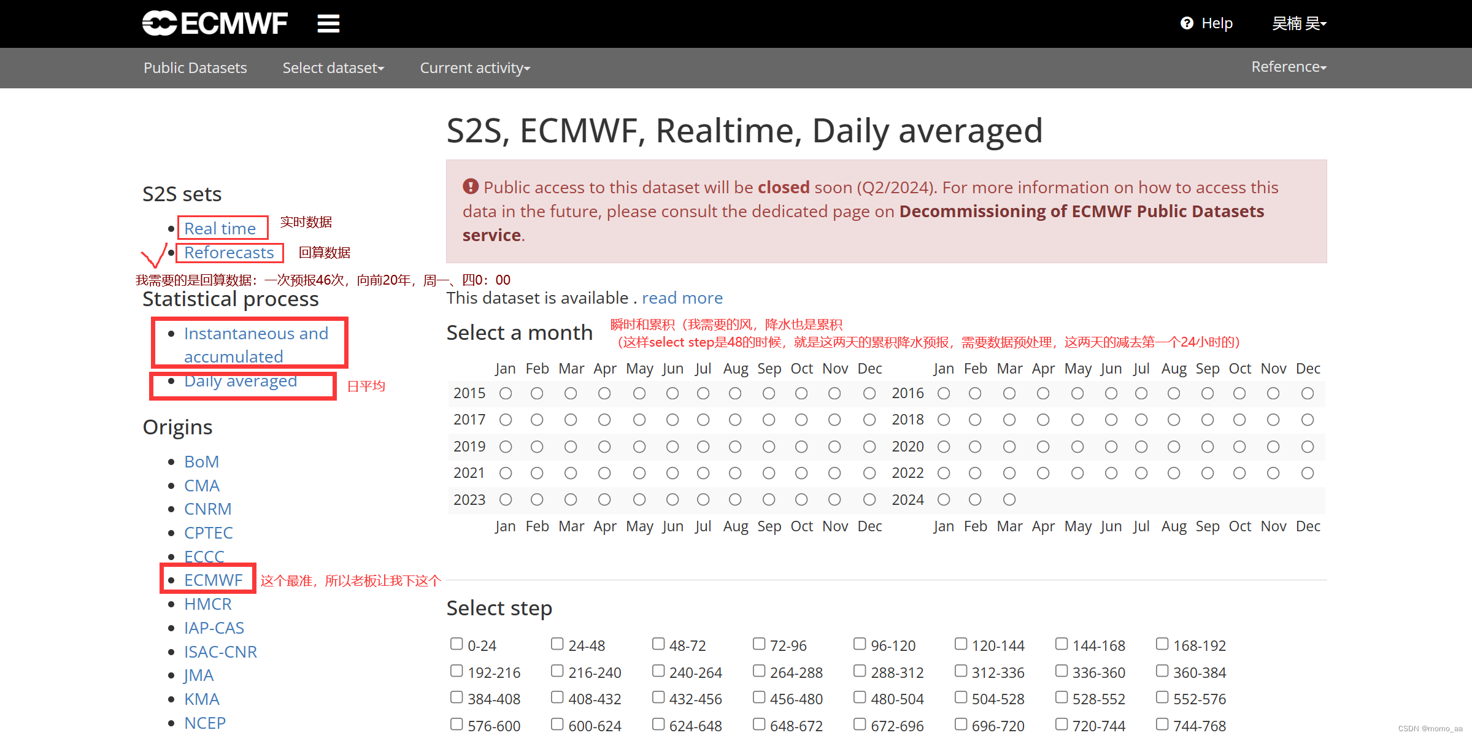This screenshot has width=1472, height=738.
Task: Select January 2024 radio button
Action: 944,499
